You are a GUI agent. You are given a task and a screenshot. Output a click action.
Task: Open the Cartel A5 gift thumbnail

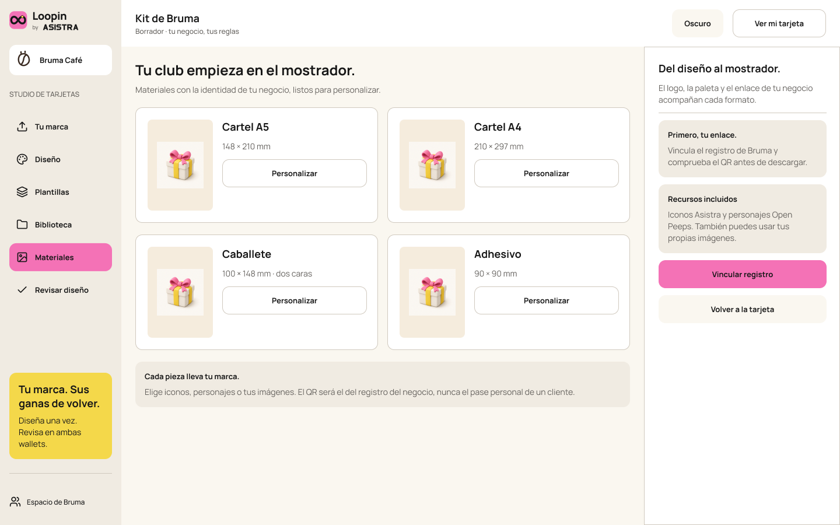[x=180, y=165]
